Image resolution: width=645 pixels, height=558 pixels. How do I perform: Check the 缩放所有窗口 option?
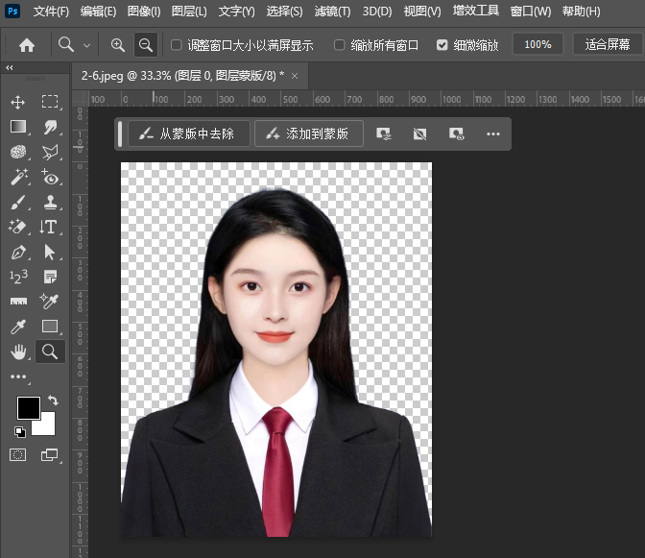[x=340, y=45]
